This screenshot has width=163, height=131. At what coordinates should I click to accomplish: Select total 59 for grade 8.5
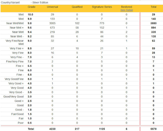tap(153, 48)
